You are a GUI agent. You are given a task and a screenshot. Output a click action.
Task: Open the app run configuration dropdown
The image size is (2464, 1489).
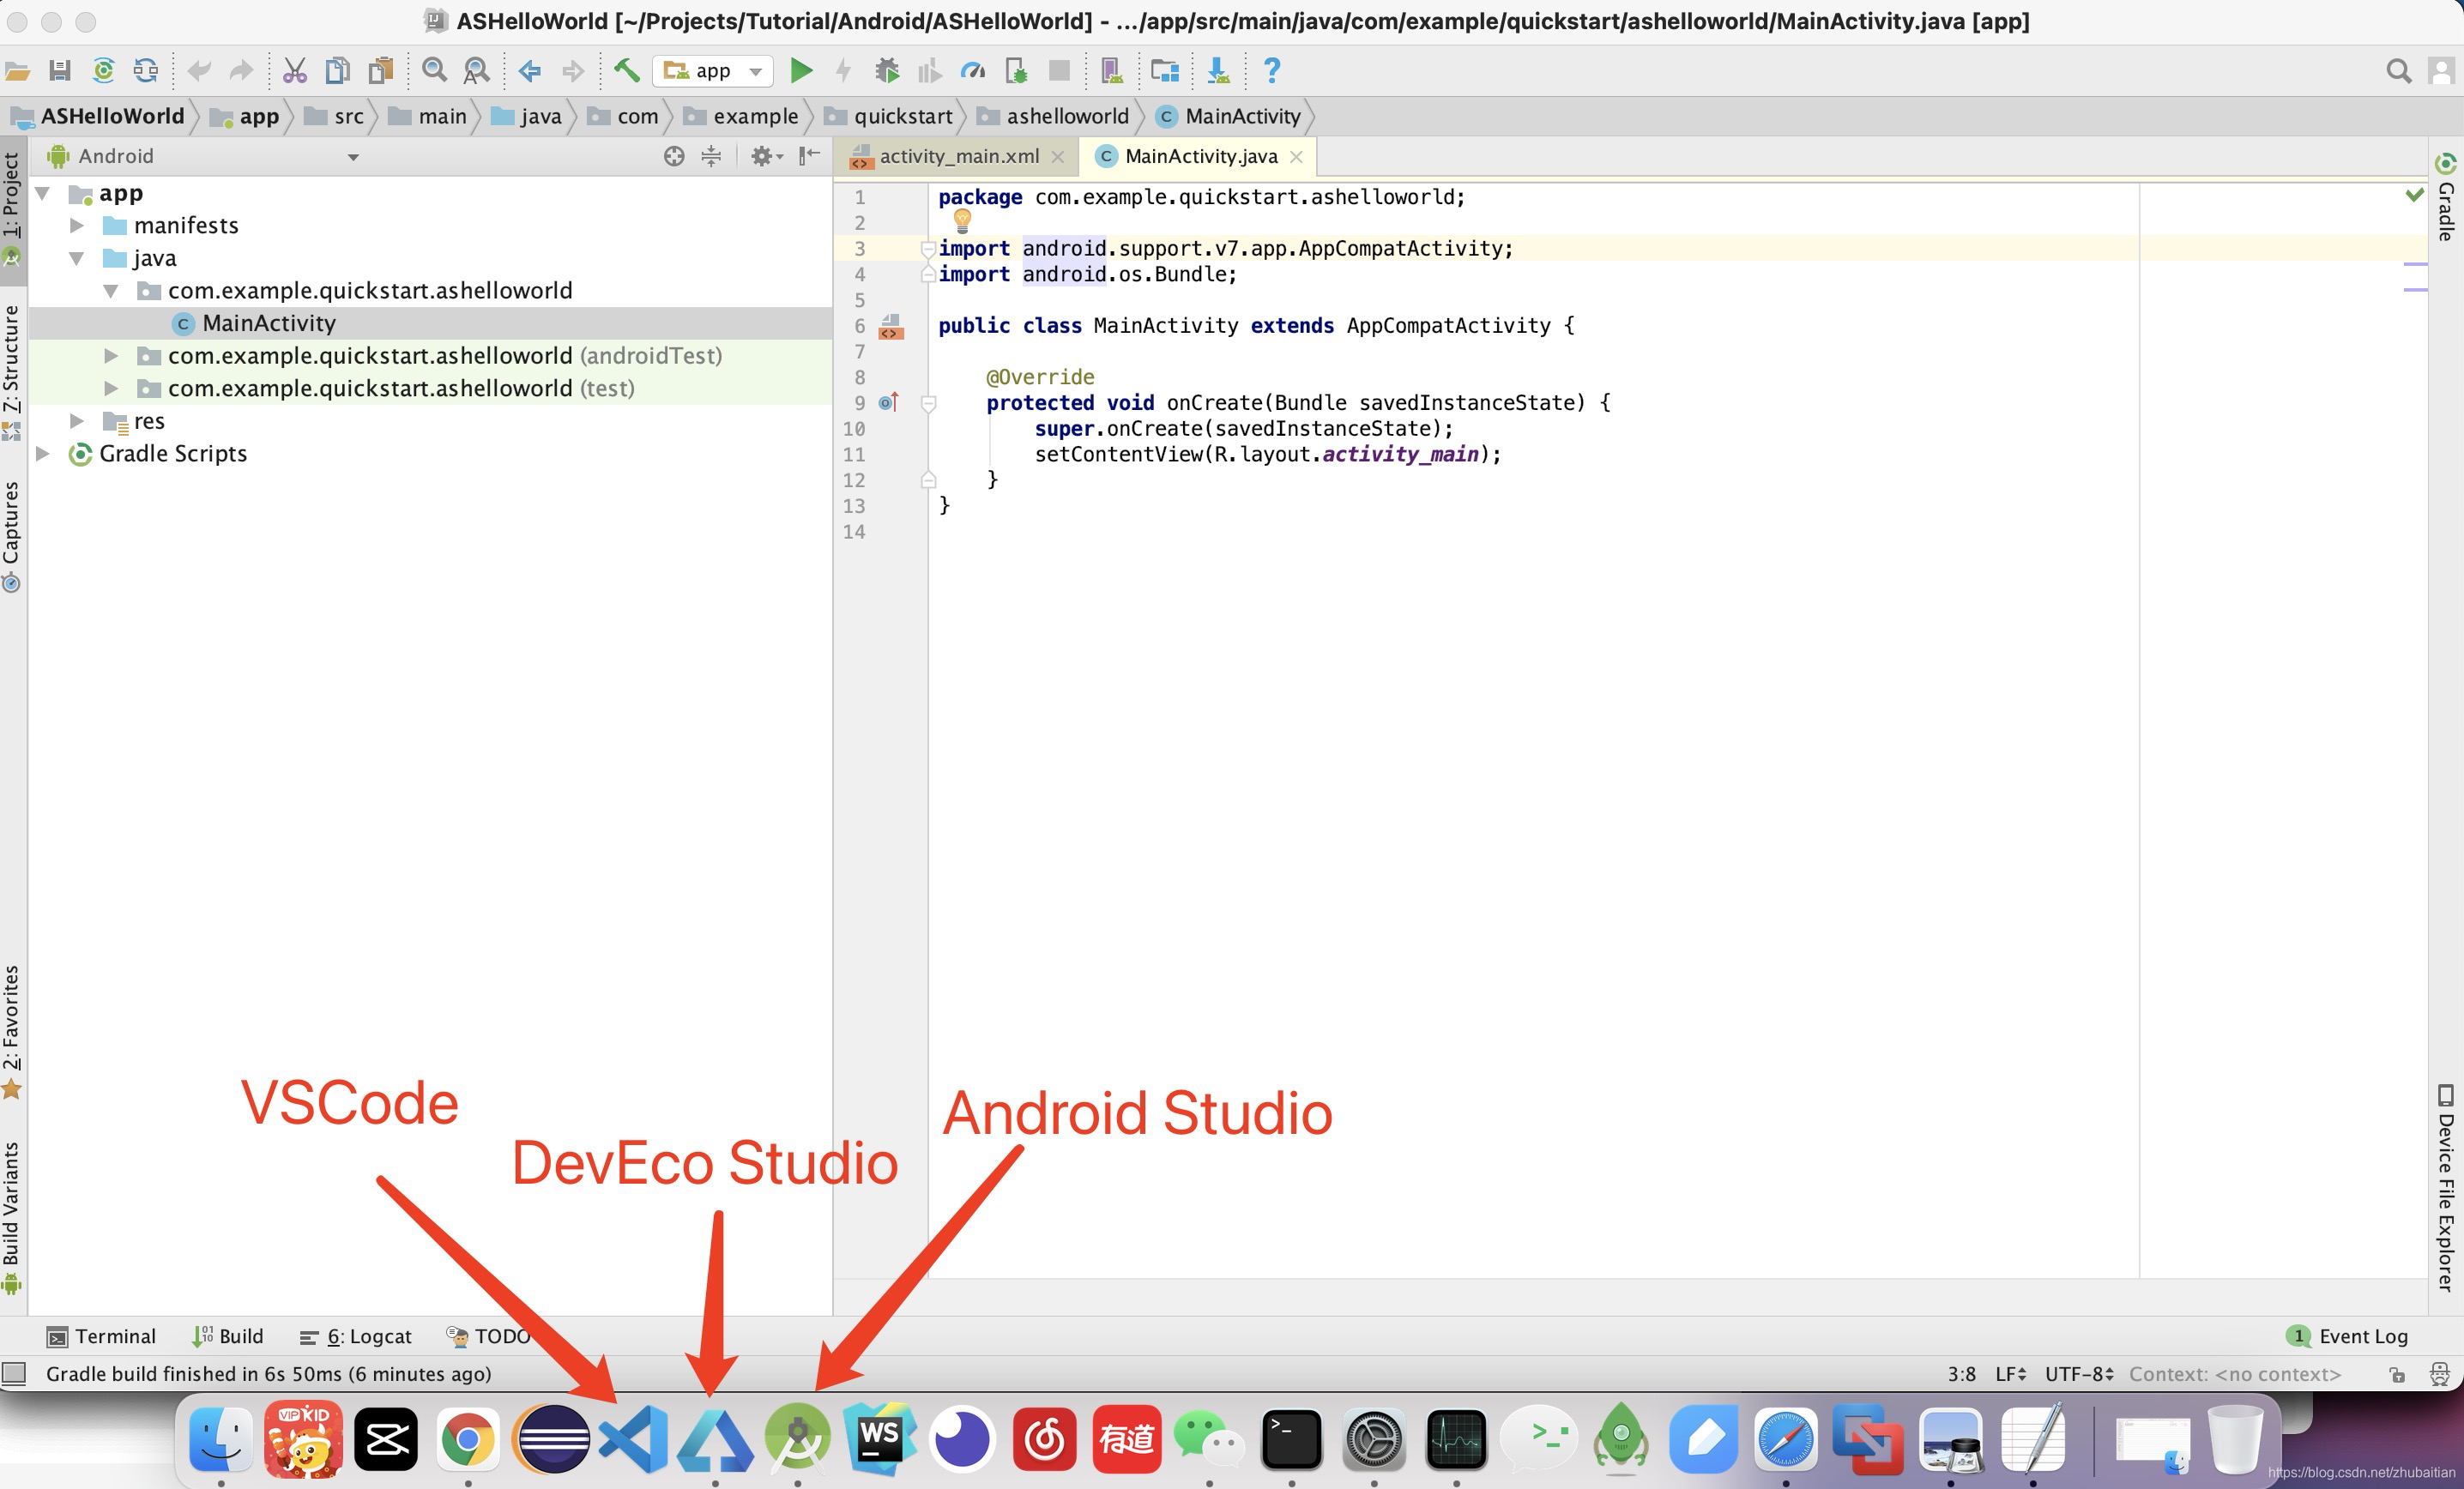pos(713,71)
